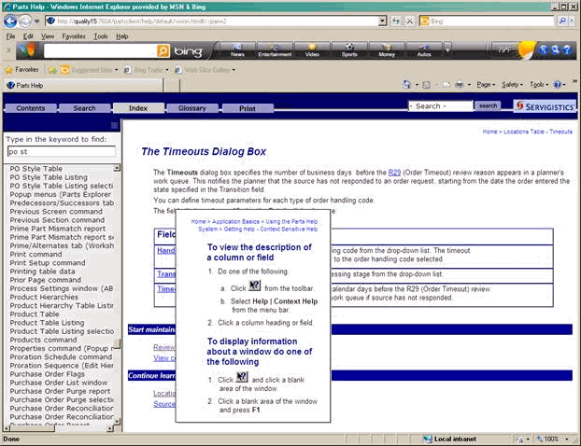Click Getting Help breadcrumb link in popup
The height and width of the screenshot is (446, 581).
(x=239, y=230)
